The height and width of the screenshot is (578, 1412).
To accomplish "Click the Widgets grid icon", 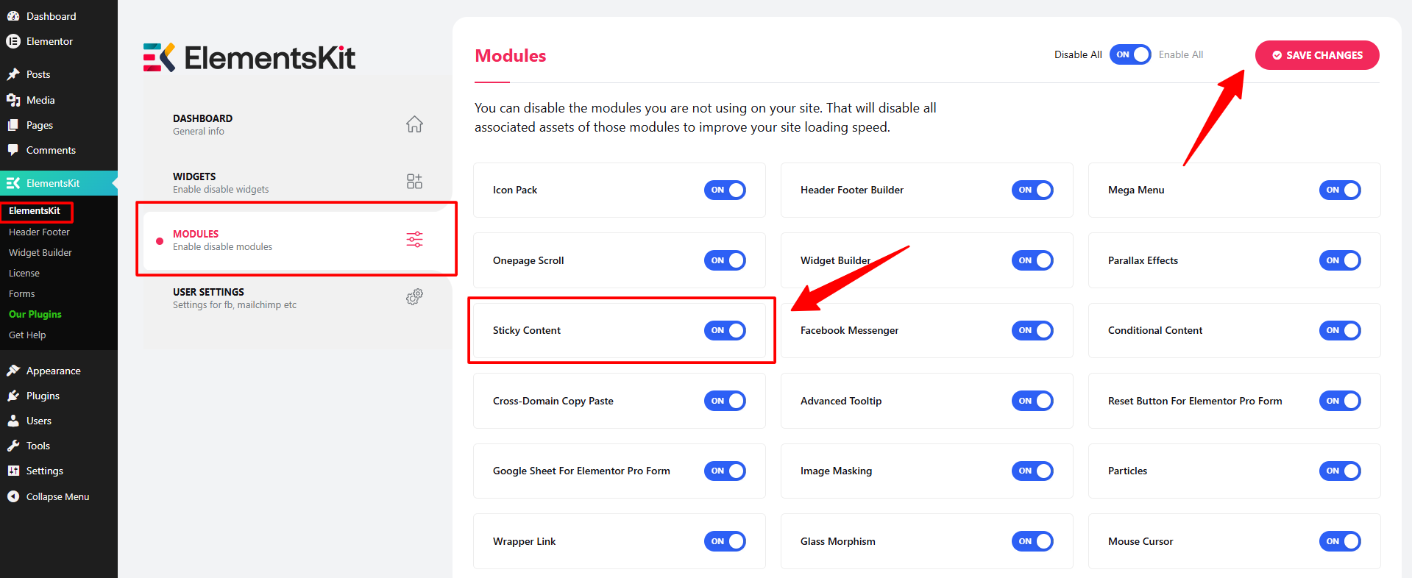I will 414,182.
